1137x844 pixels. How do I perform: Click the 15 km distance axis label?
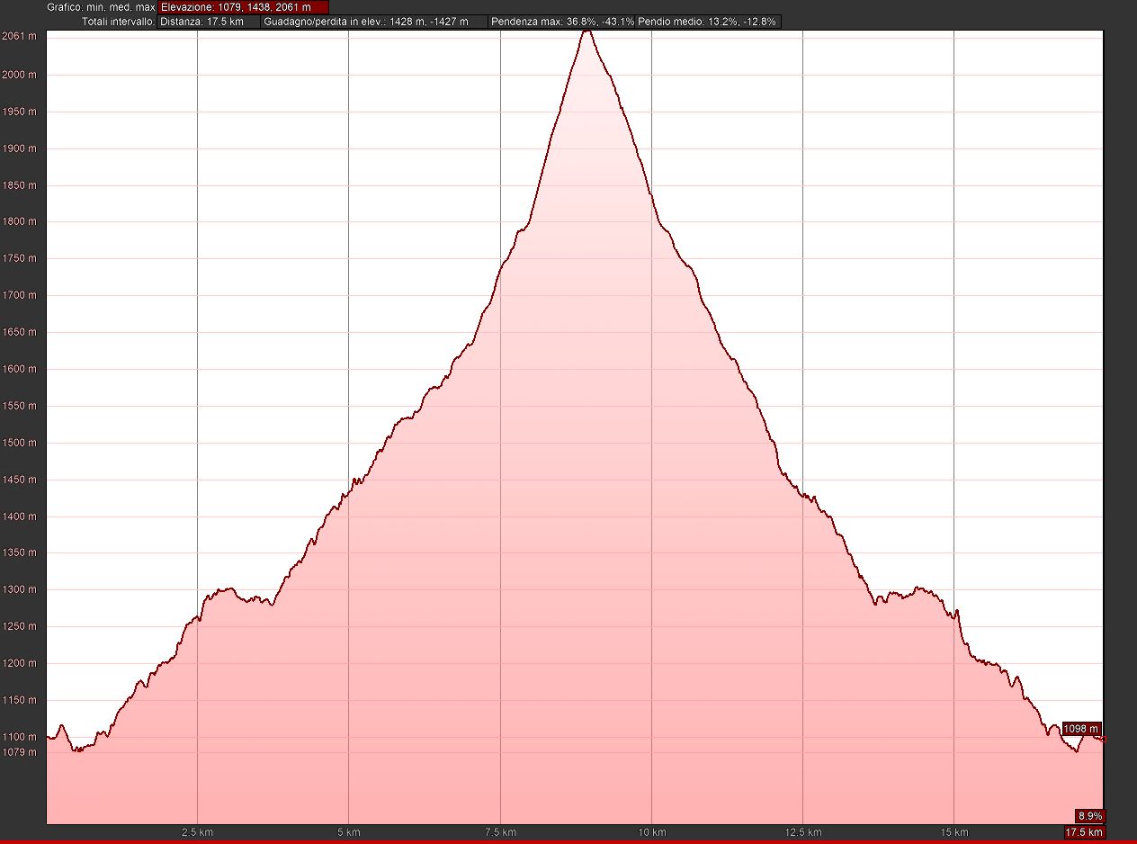[953, 832]
